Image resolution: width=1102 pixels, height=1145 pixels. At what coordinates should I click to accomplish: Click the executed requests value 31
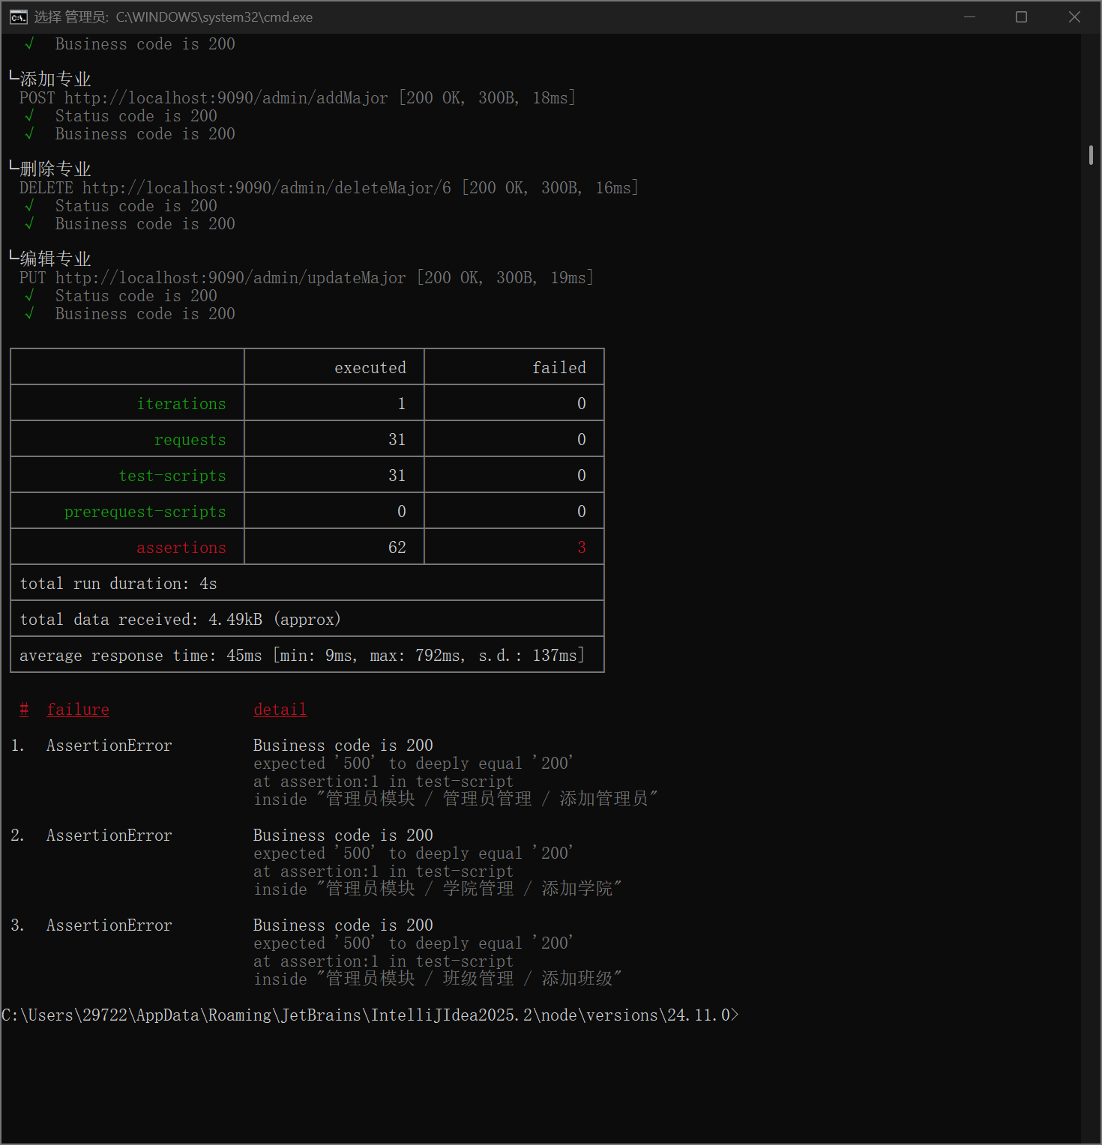point(397,440)
